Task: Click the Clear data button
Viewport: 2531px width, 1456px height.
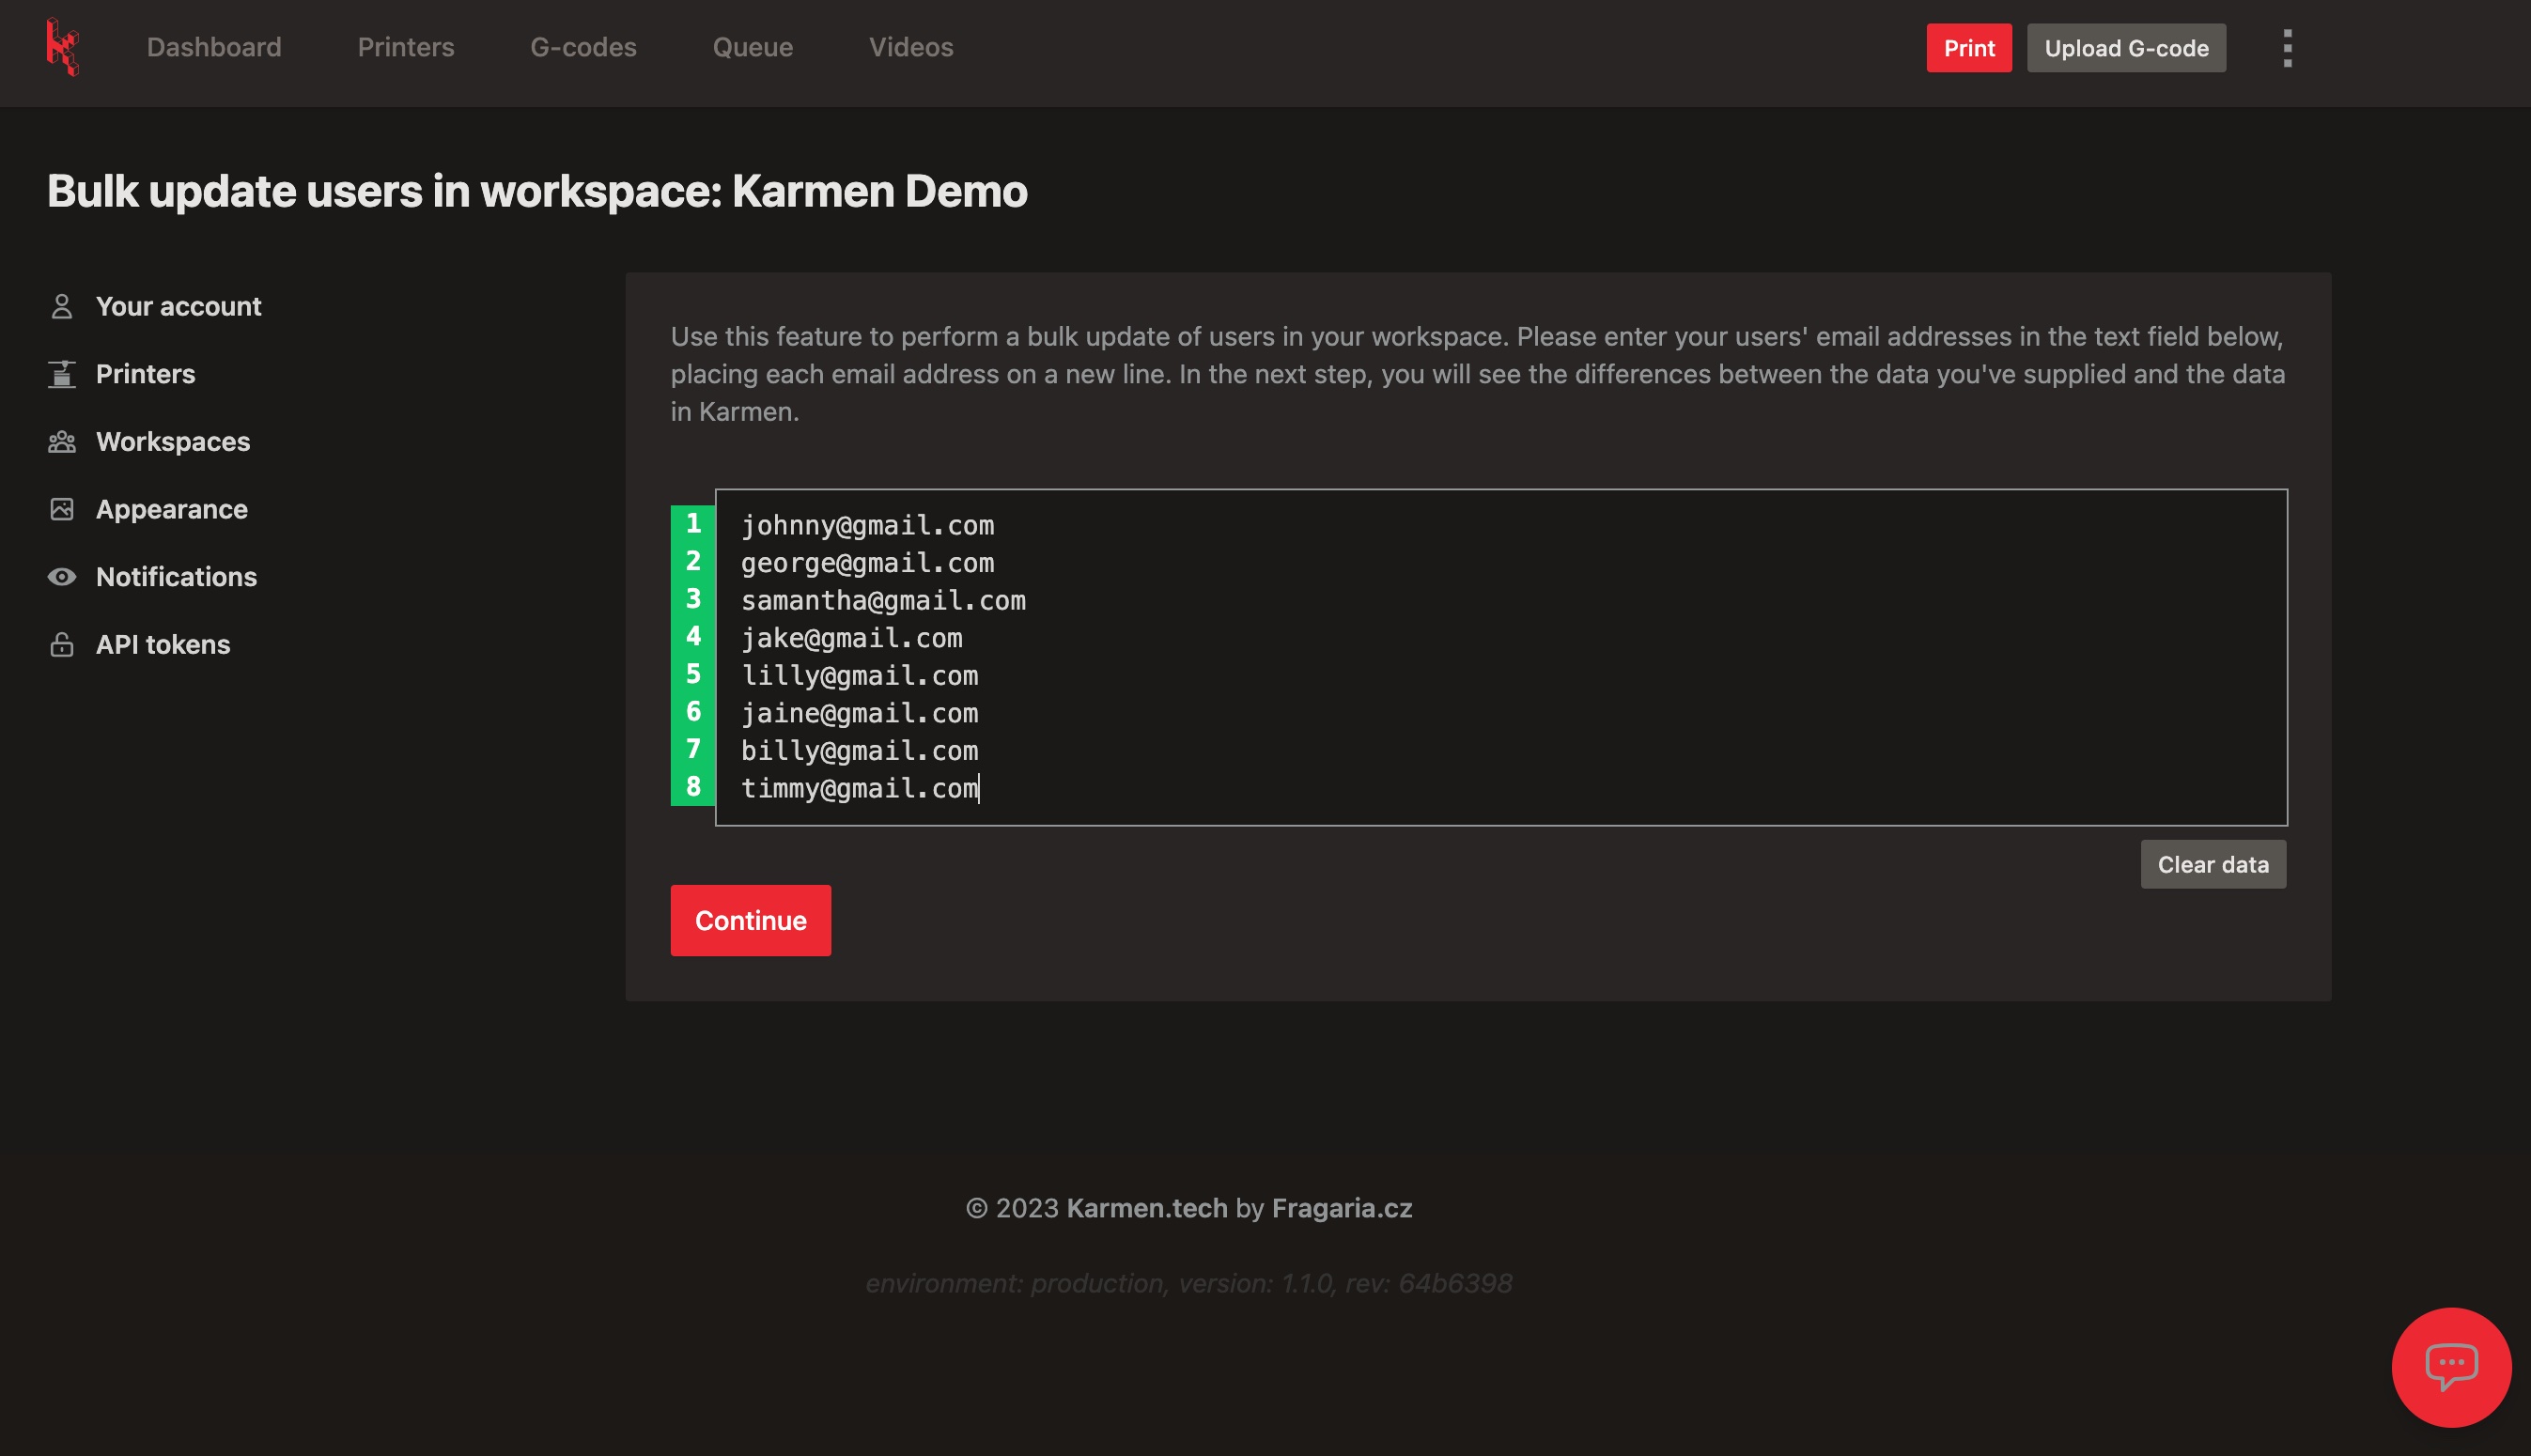Action: pos(2213,863)
